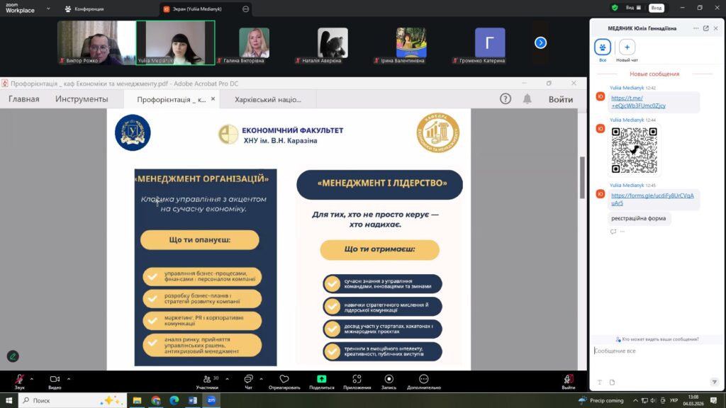726x408 pixels.
Task: Click the Новый чат button
Action: click(627, 47)
